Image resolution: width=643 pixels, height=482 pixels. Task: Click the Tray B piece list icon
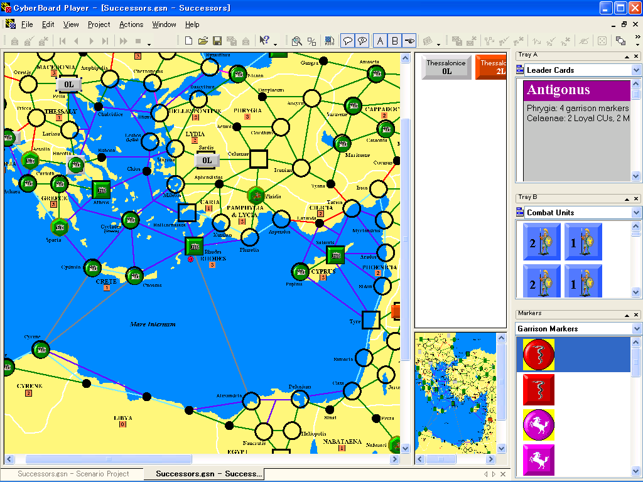pos(520,212)
